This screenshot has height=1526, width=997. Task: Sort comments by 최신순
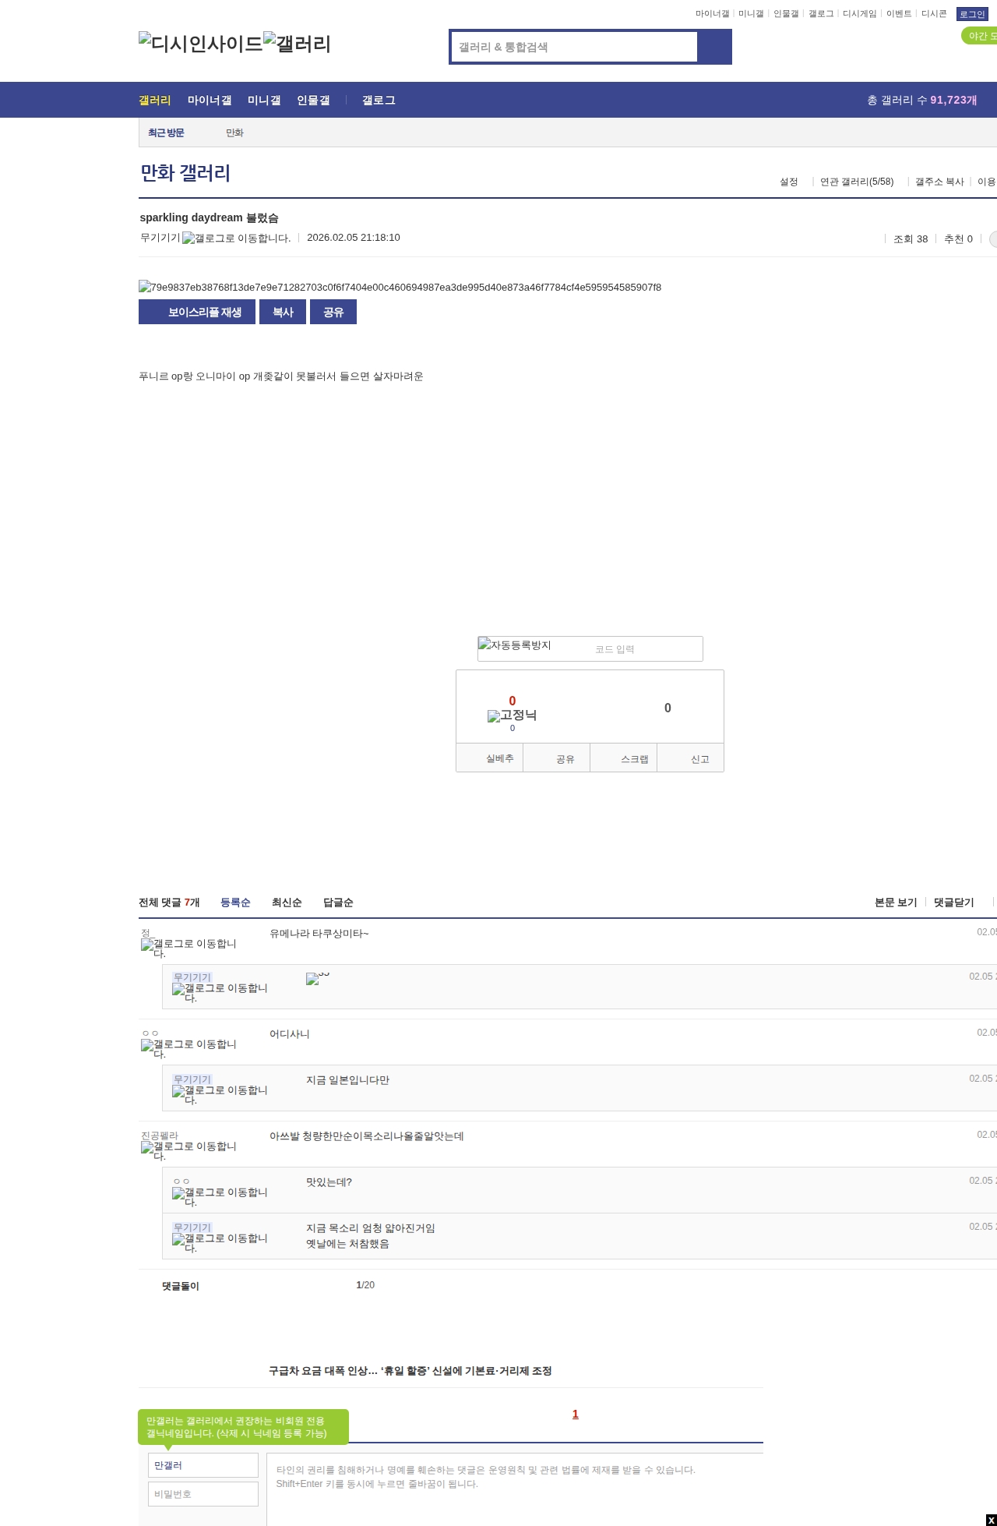[287, 903]
